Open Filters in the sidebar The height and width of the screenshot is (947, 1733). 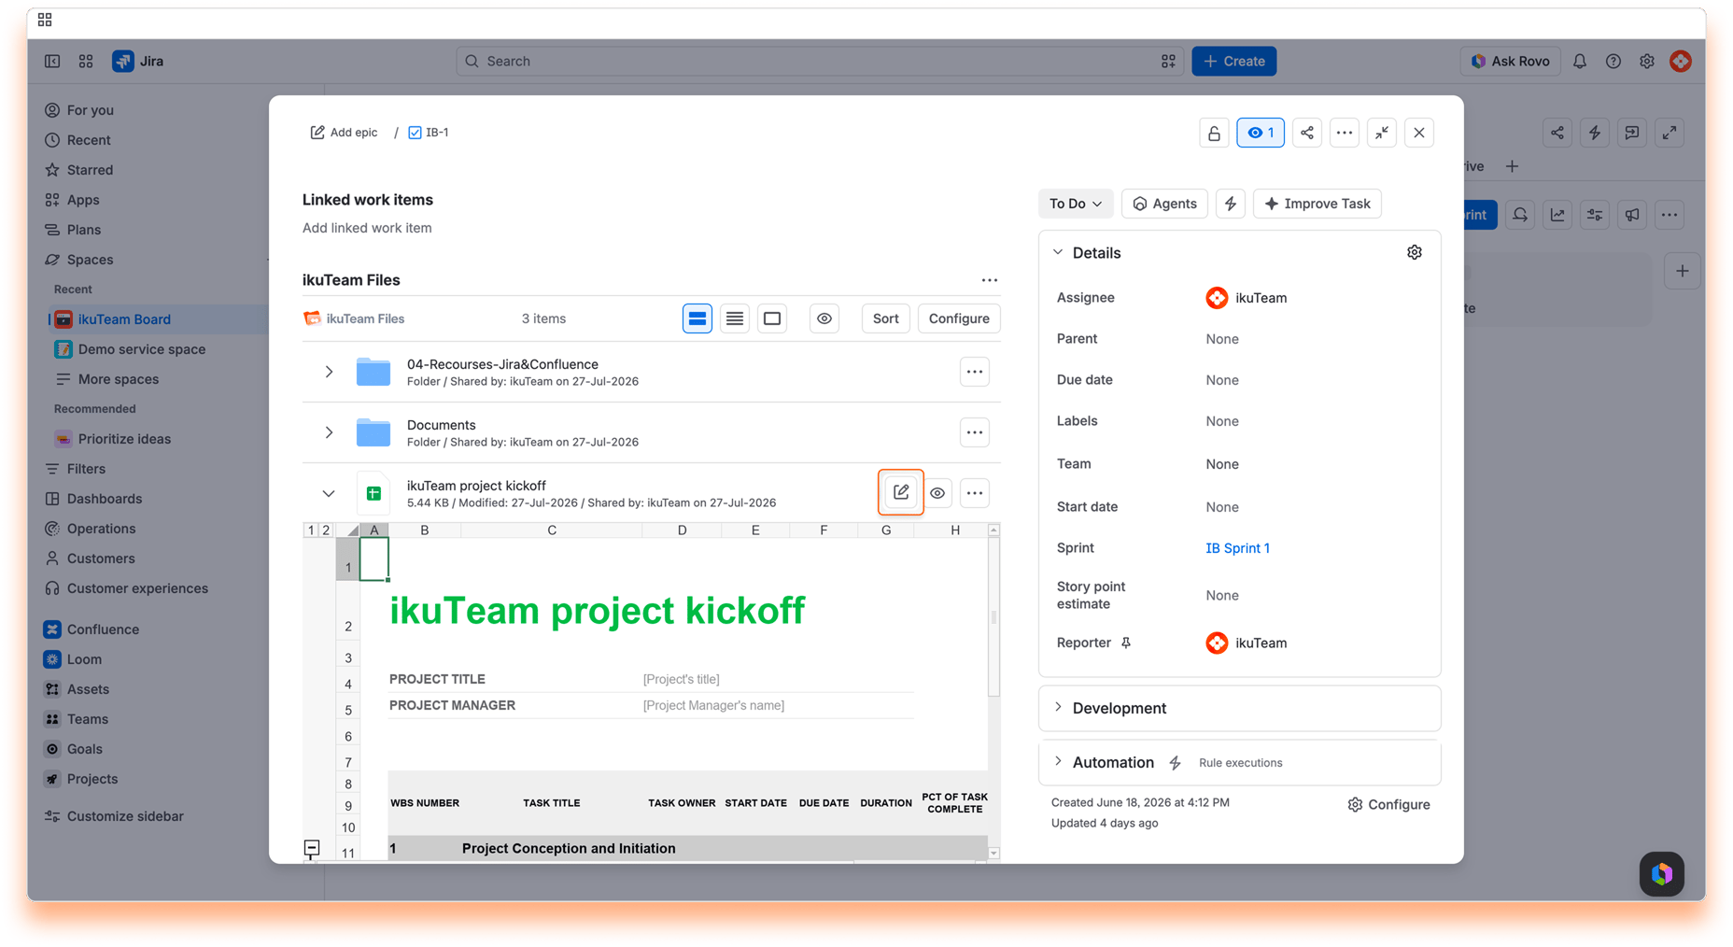(x=86, y=469)
